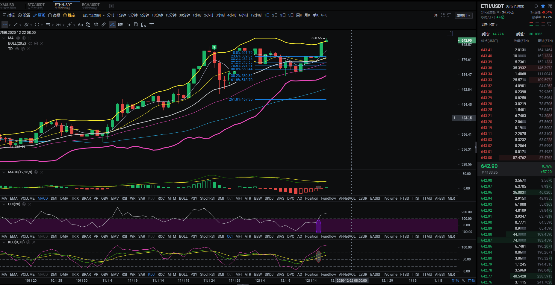This screenshot has width=555, height=285.
Task: Open the 单窗口 window layout dropdown
Action: (x=463, y=16)
